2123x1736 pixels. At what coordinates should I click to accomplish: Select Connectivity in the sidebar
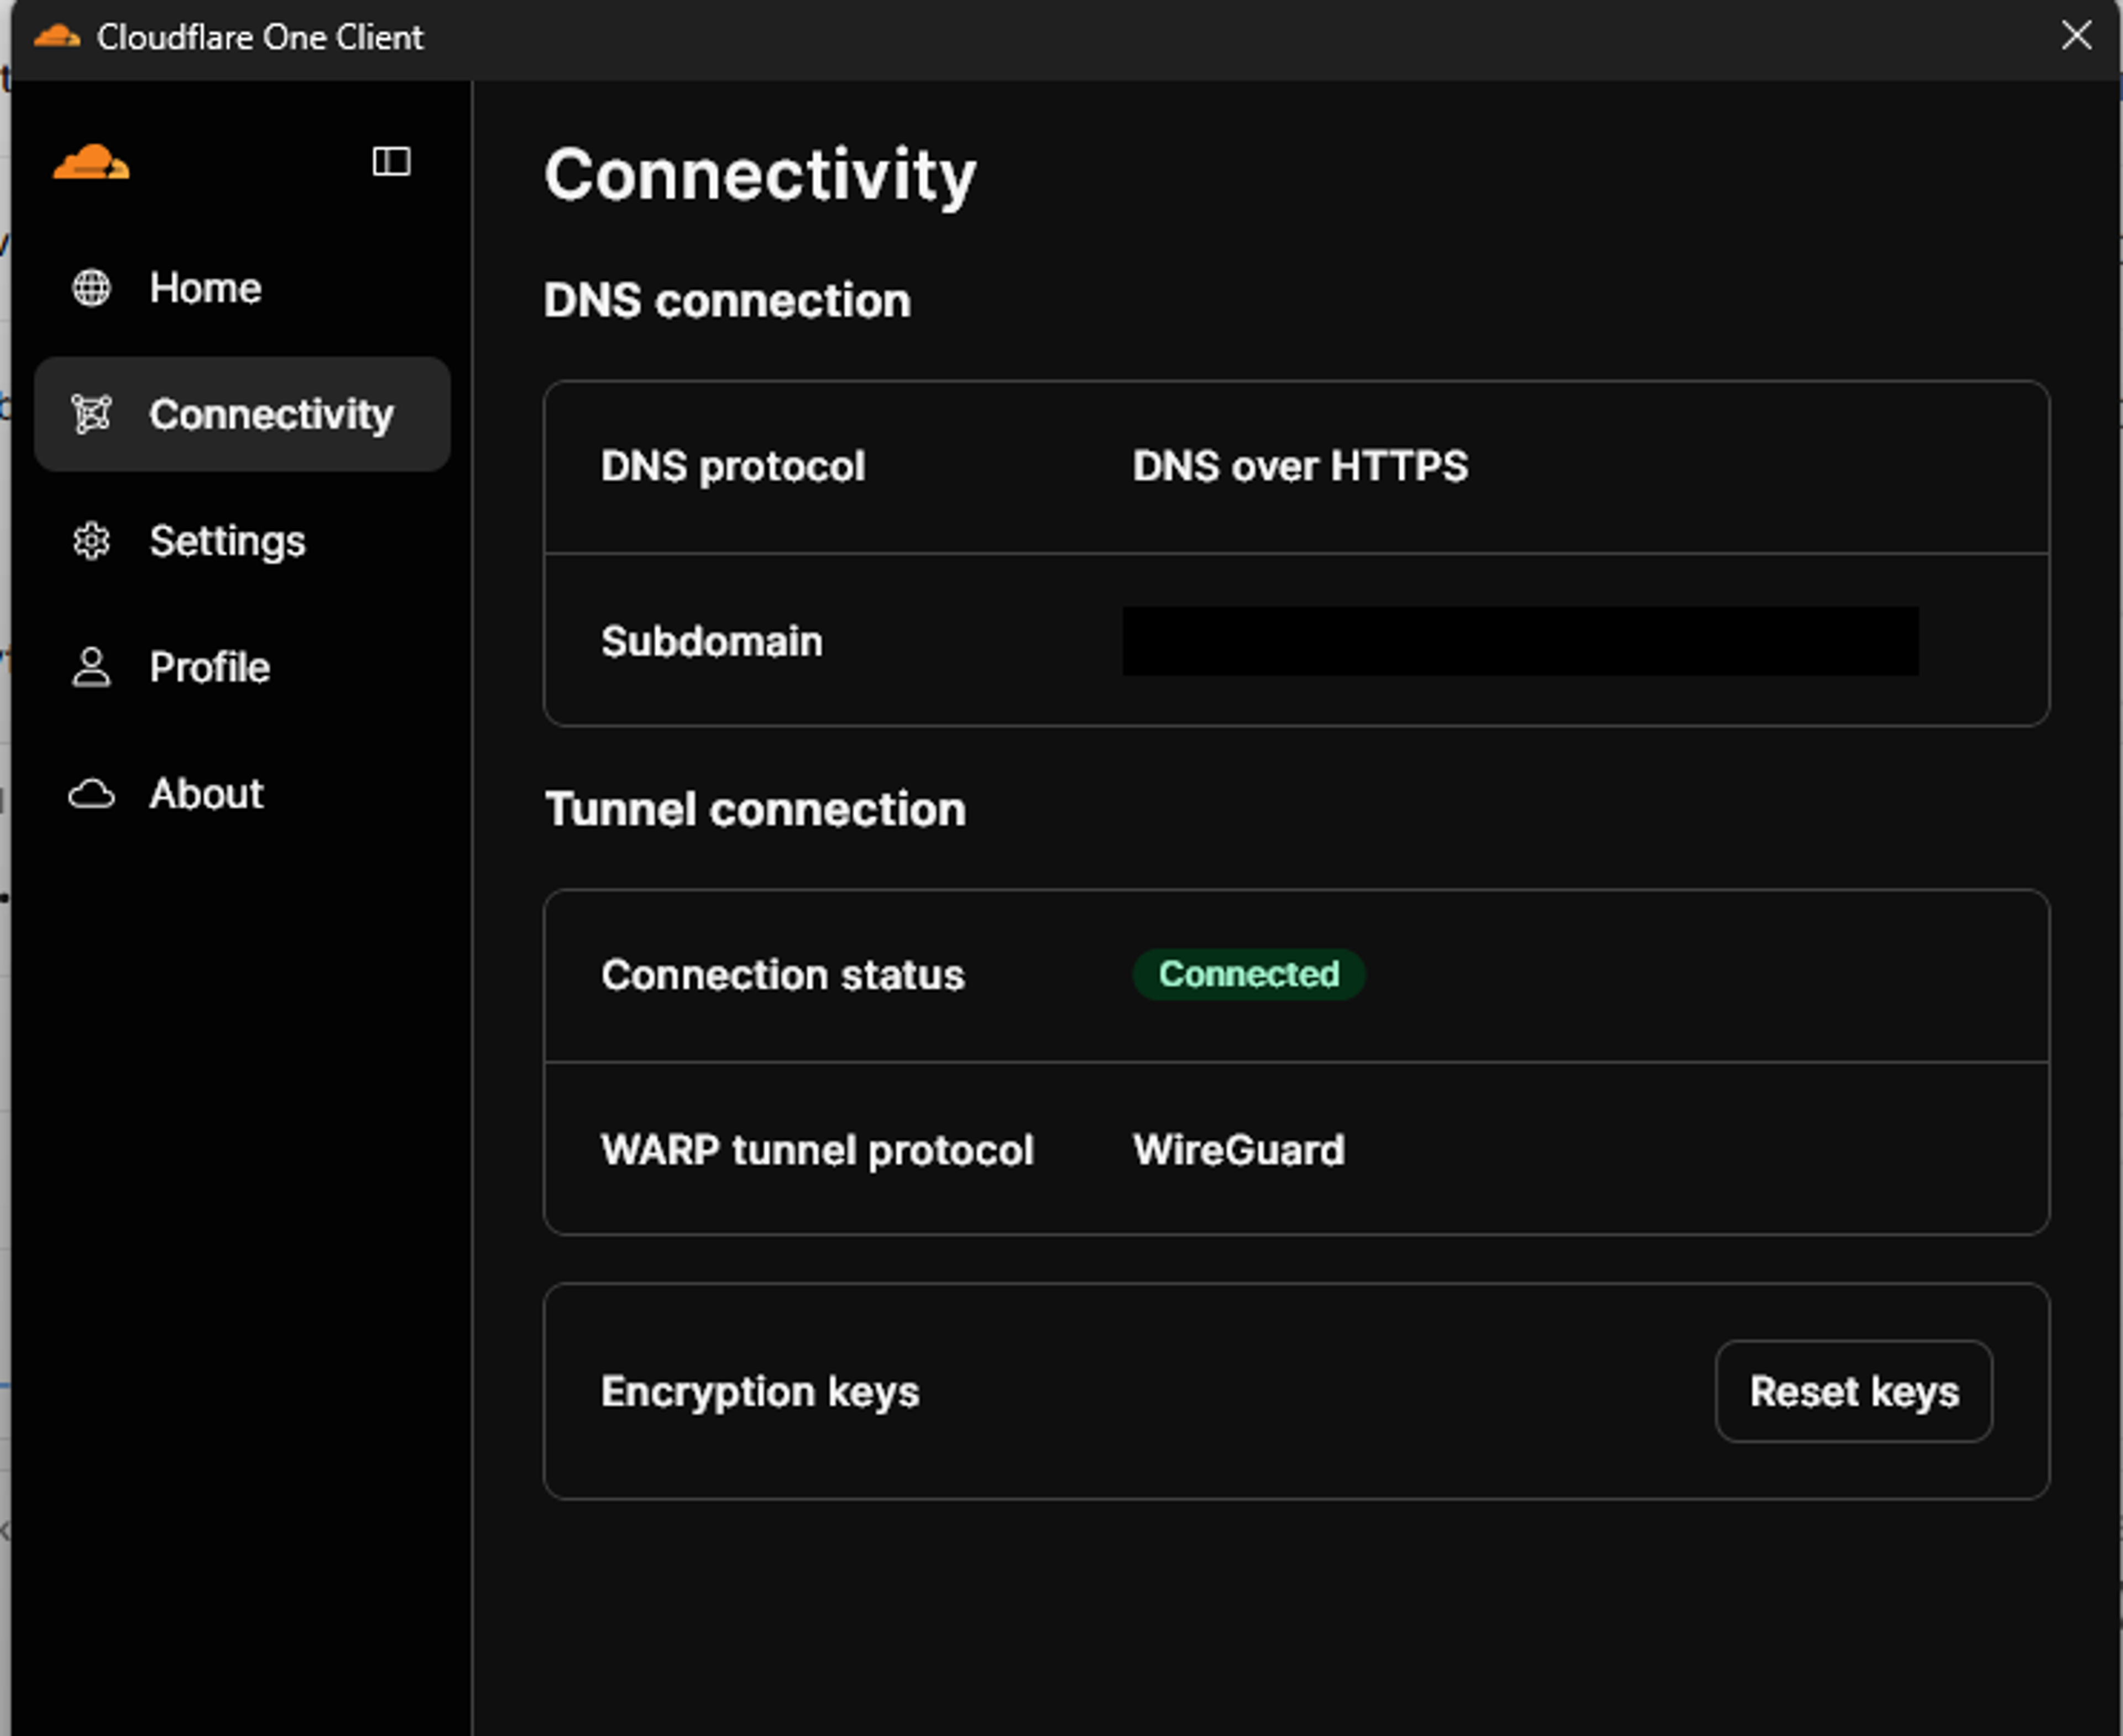click(x=242, y=414)
